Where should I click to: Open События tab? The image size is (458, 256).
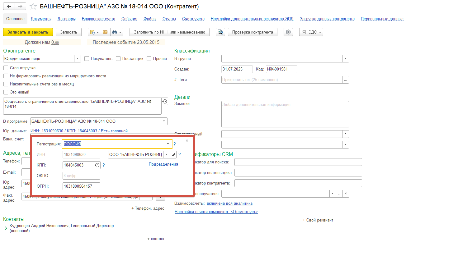pos(129,19)
